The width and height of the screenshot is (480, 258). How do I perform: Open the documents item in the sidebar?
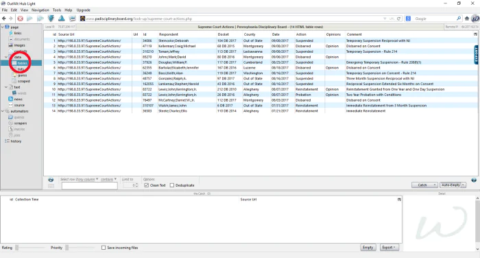[21, 39]
